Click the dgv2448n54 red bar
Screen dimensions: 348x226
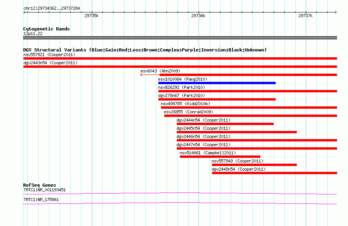274,173
